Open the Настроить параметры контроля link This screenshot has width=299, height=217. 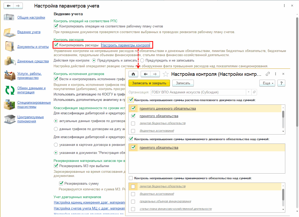coord(125,45)
